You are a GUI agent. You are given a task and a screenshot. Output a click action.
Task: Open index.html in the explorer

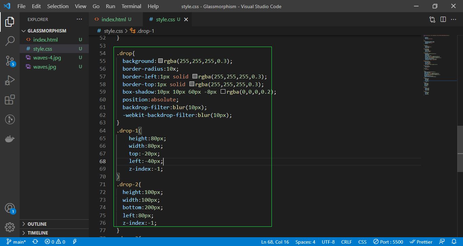[54, 40]
